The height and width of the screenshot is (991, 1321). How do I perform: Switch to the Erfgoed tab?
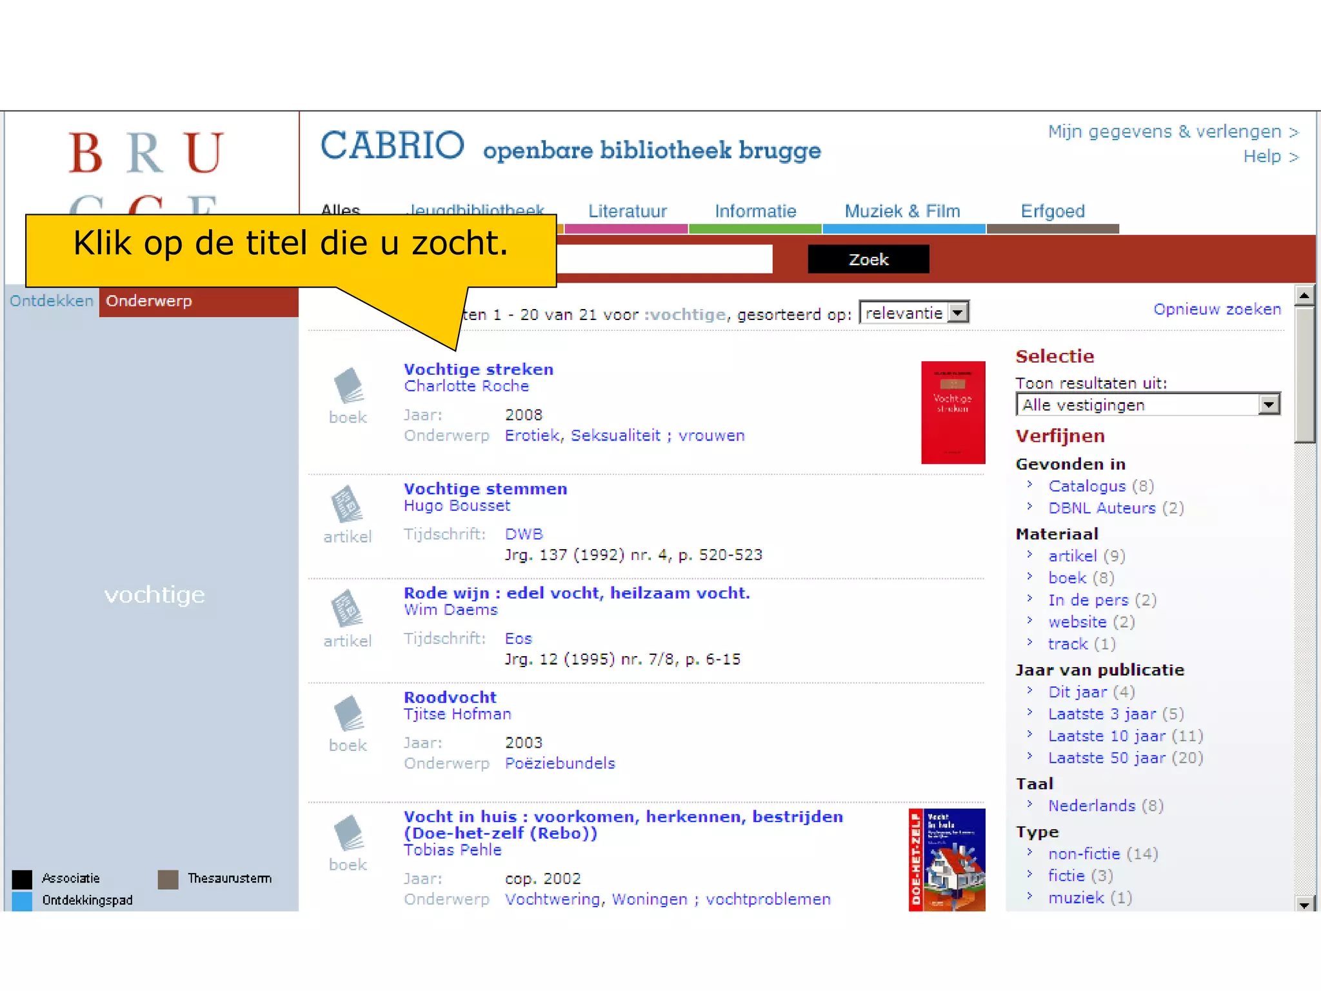pos(1053,212)
